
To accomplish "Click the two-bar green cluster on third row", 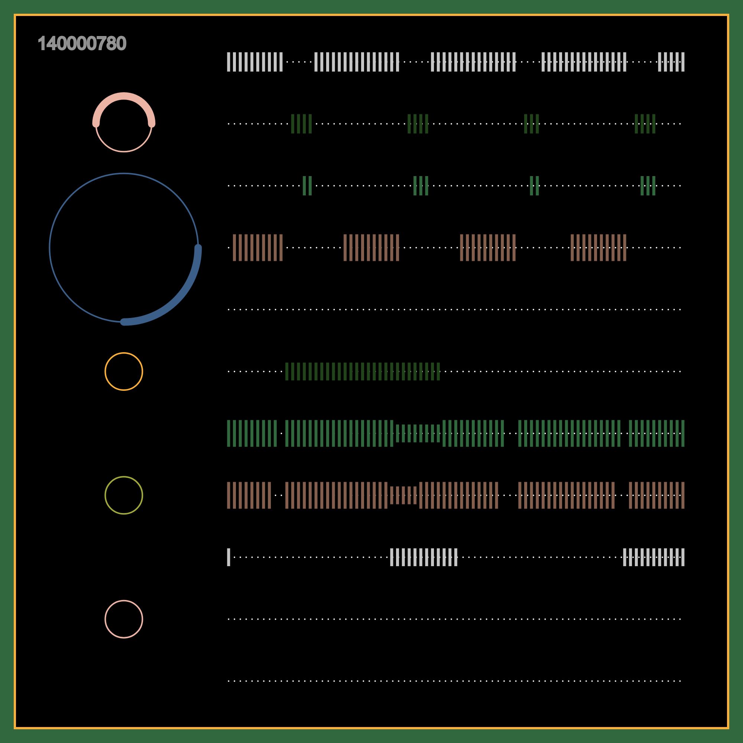I will coord(307,186).
